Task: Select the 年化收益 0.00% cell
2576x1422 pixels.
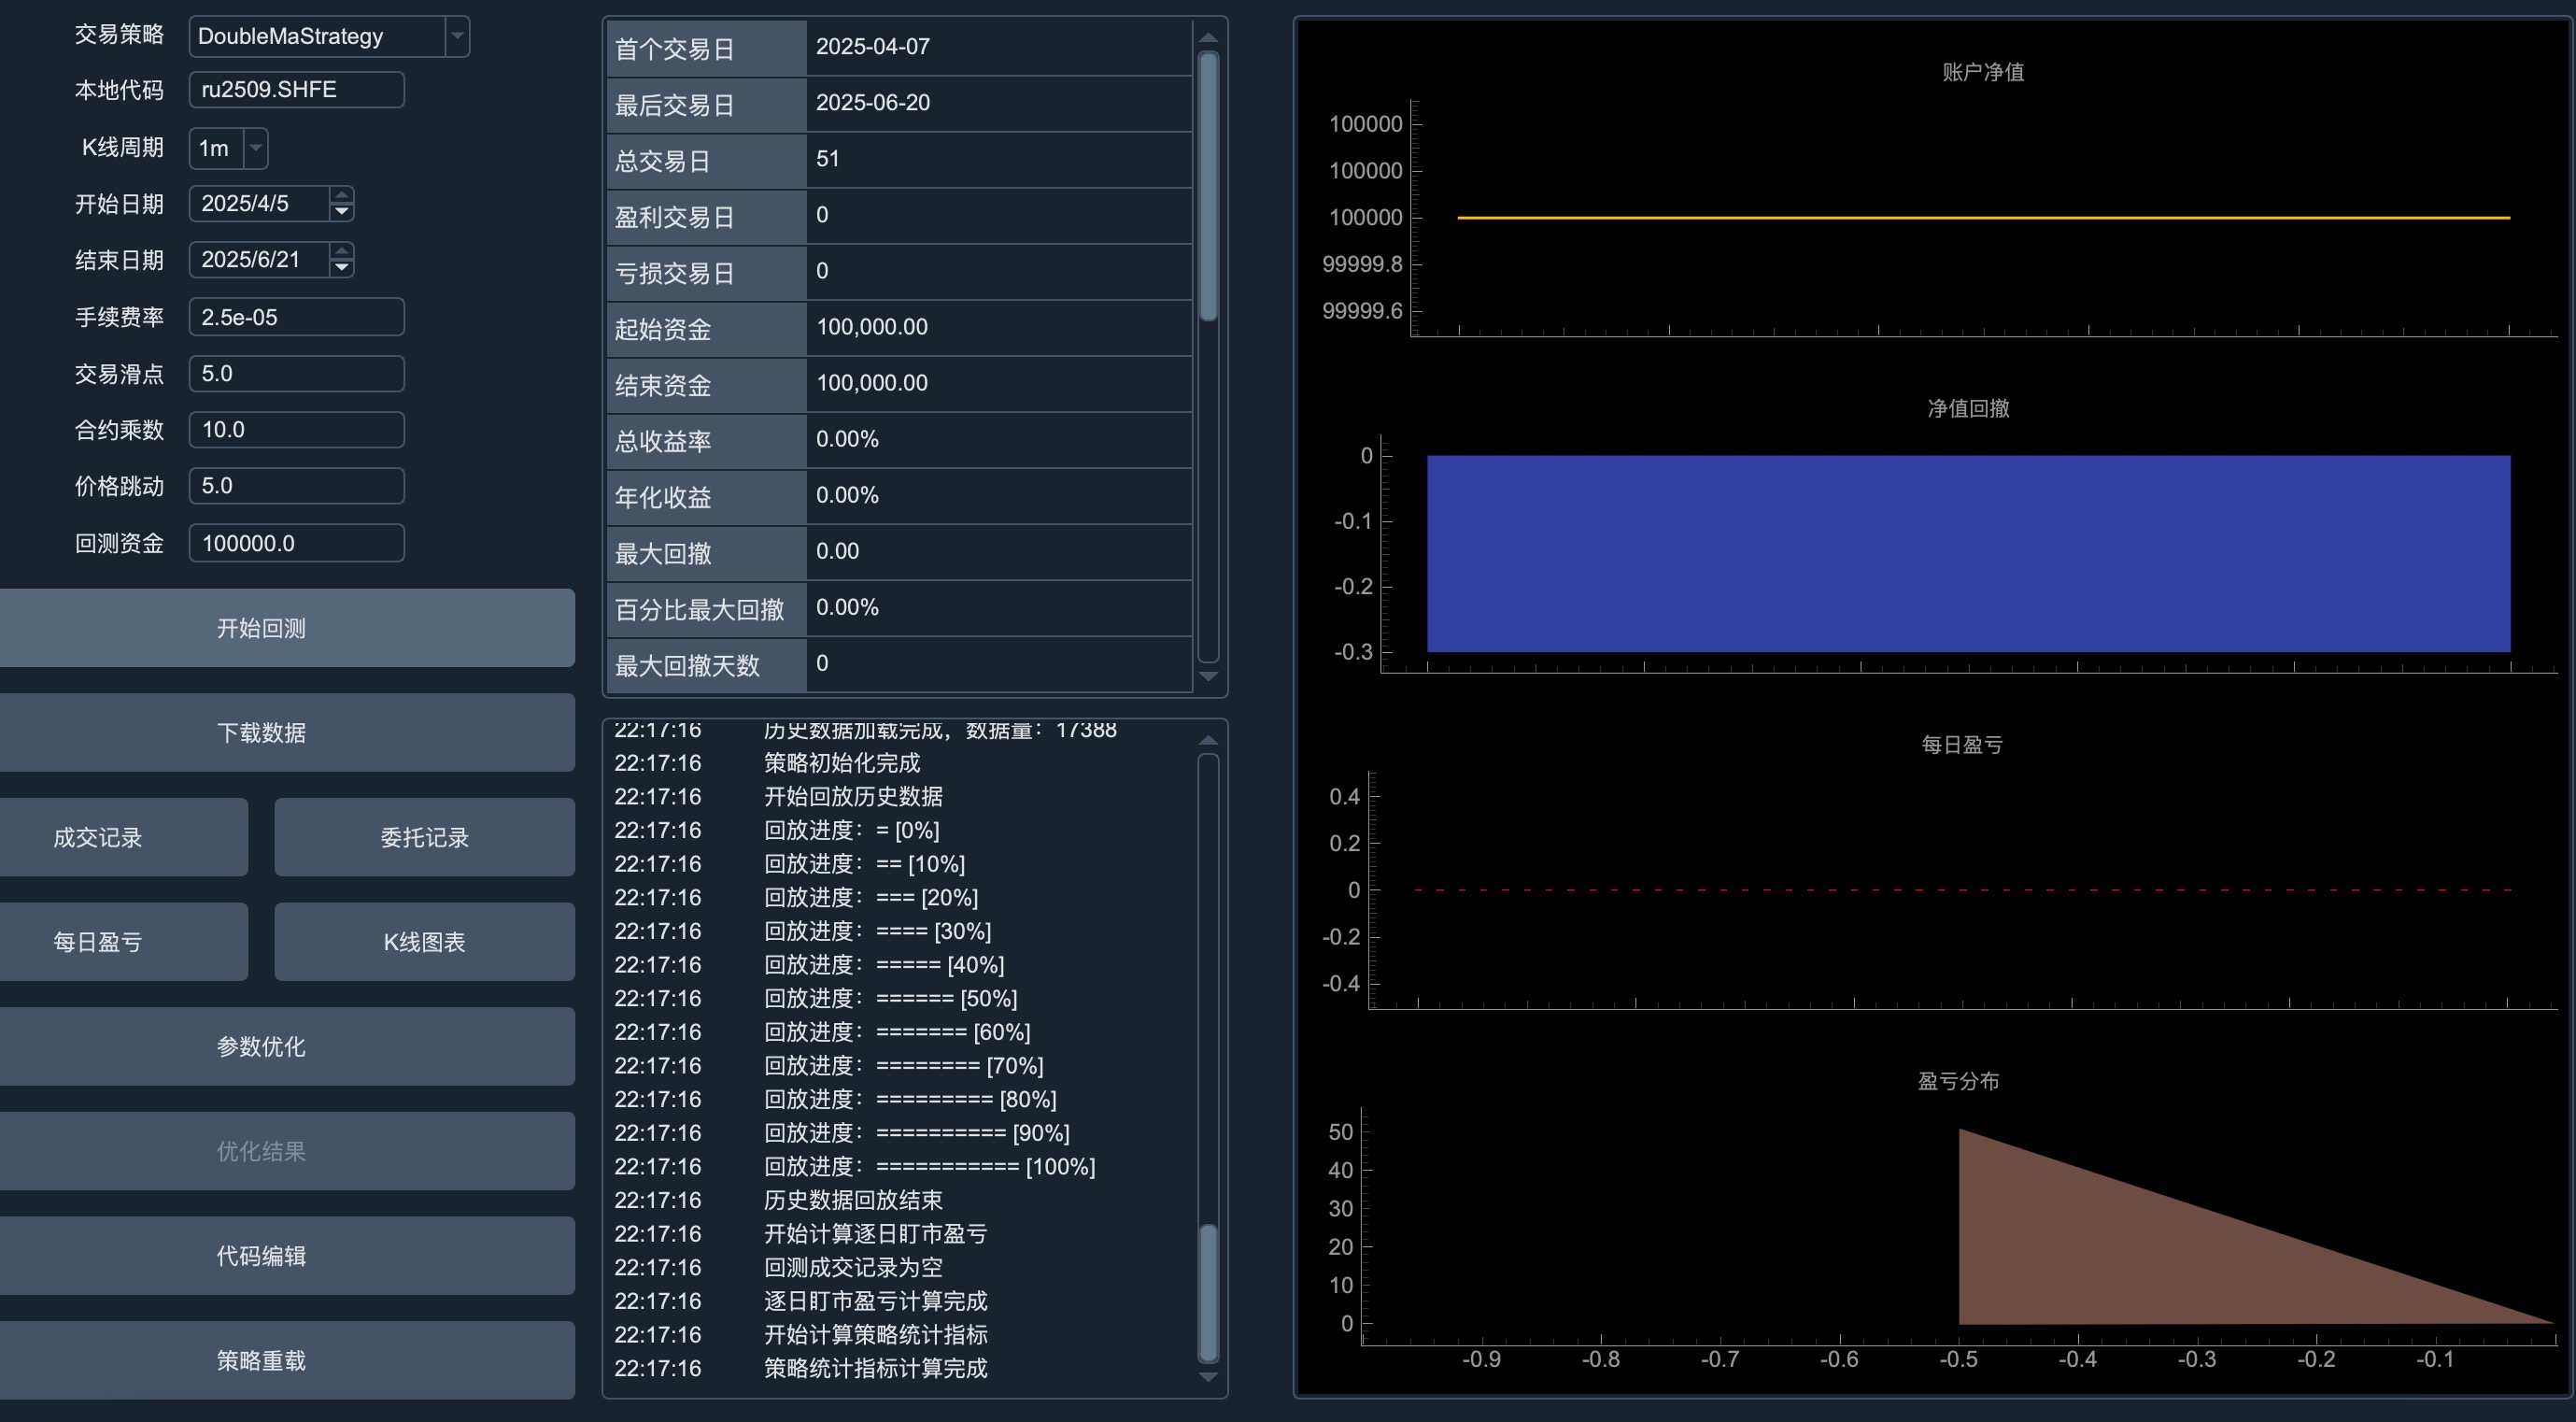Action: pos(999,495)
